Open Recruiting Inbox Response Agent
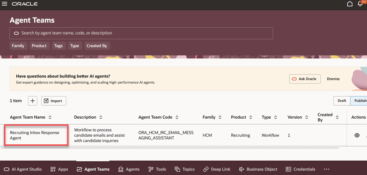The image size is (367, 175). (35, 135)
